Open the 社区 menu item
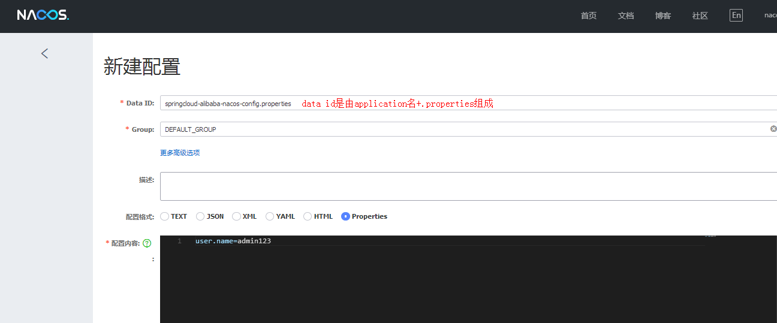Screen dimensions: 777x323 700,16
